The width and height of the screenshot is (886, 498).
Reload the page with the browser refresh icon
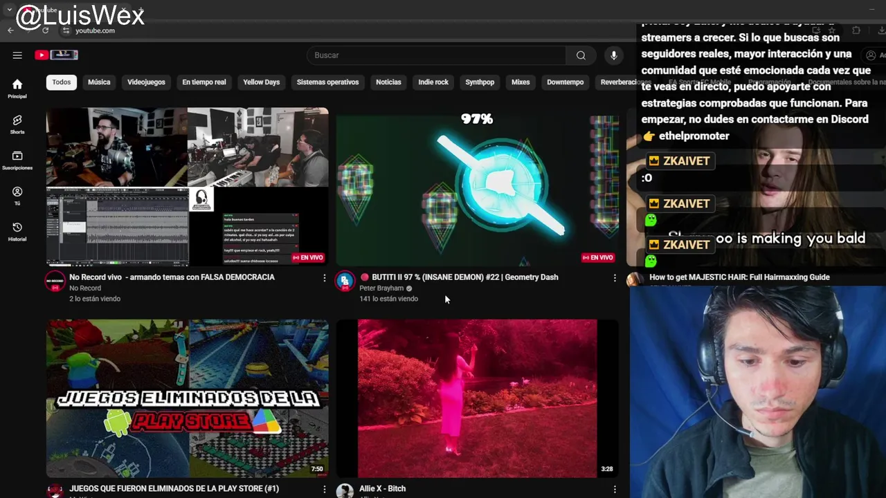click(x=46, y=30)
